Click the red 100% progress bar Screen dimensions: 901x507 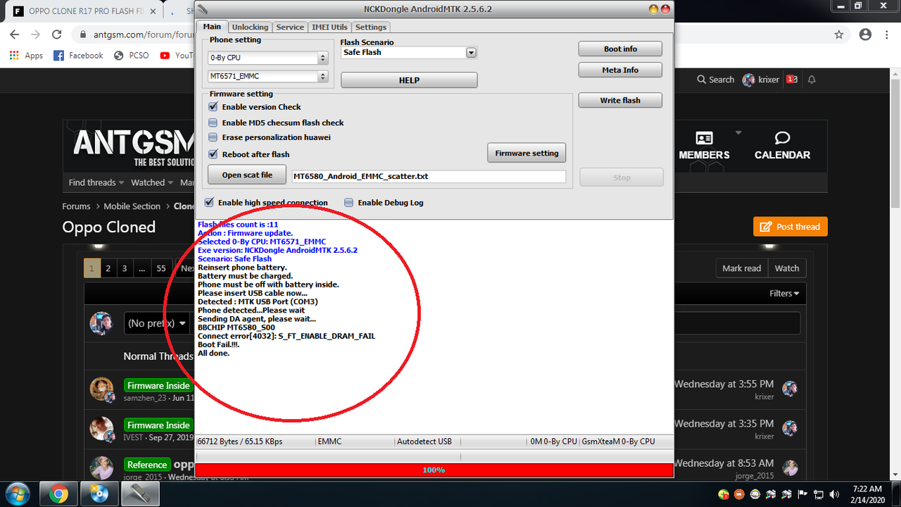pyautogui.click(x=434, y=470)
